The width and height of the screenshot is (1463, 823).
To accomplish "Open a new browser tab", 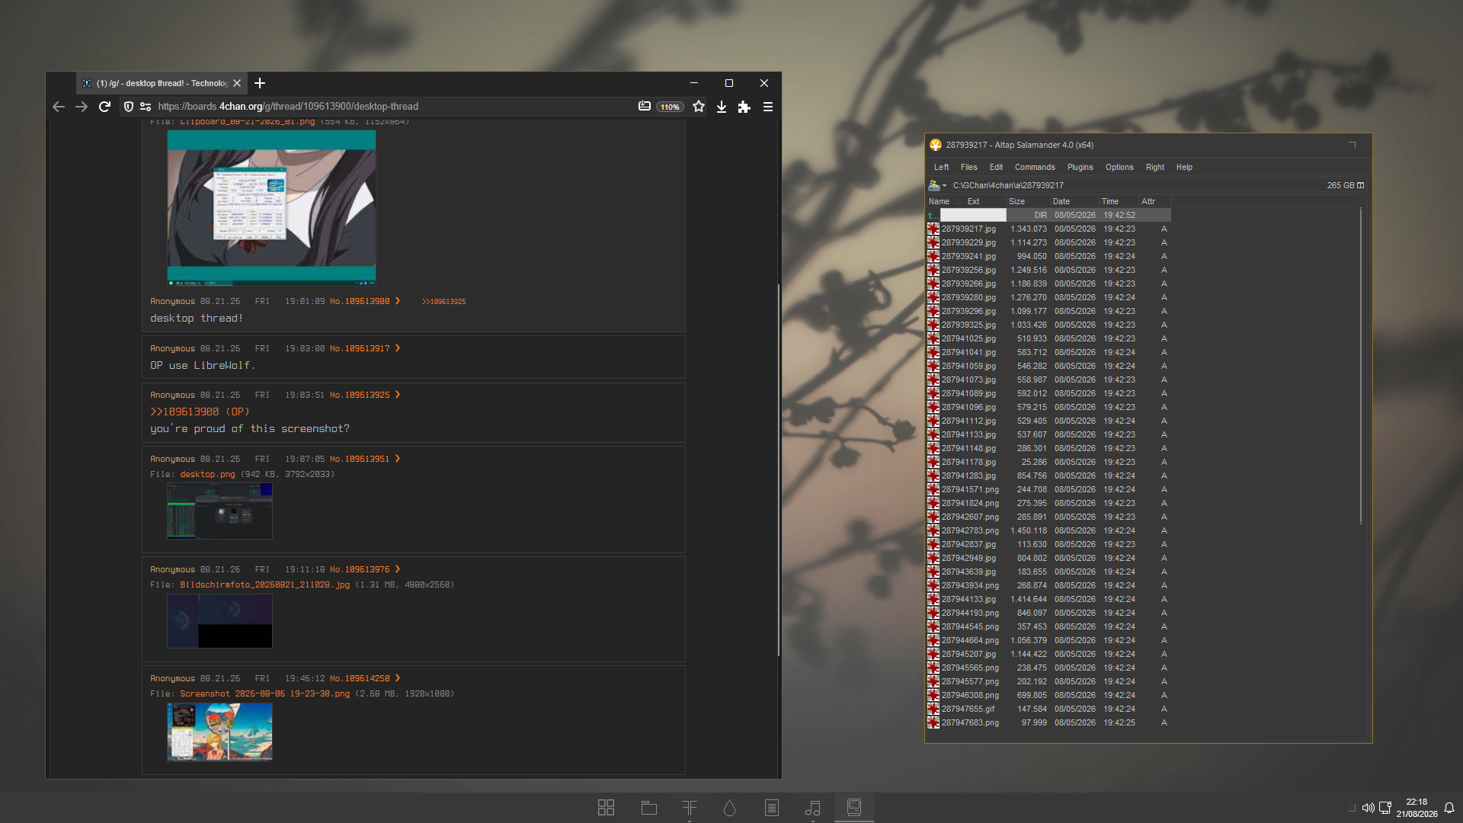I will (x=260, y=83).
